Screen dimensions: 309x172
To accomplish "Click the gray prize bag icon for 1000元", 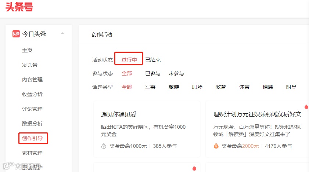I will pos(104,146).
